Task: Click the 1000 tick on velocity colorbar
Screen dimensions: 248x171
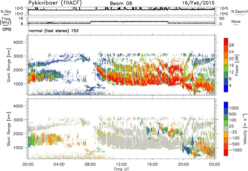Action: pos(234,108)
